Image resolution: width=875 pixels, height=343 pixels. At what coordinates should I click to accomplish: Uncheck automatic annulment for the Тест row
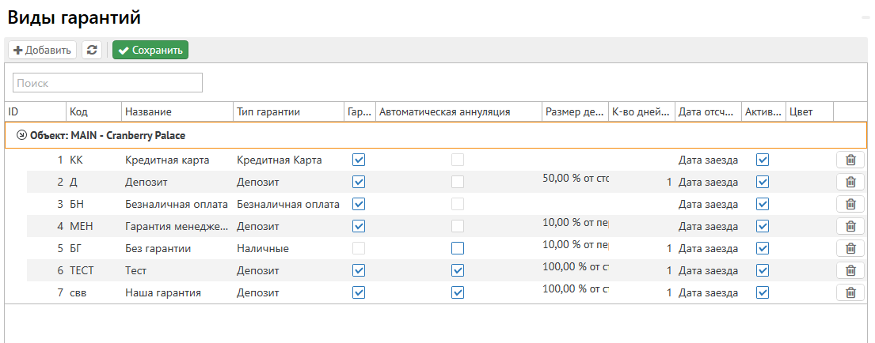(x=458, y=270)
